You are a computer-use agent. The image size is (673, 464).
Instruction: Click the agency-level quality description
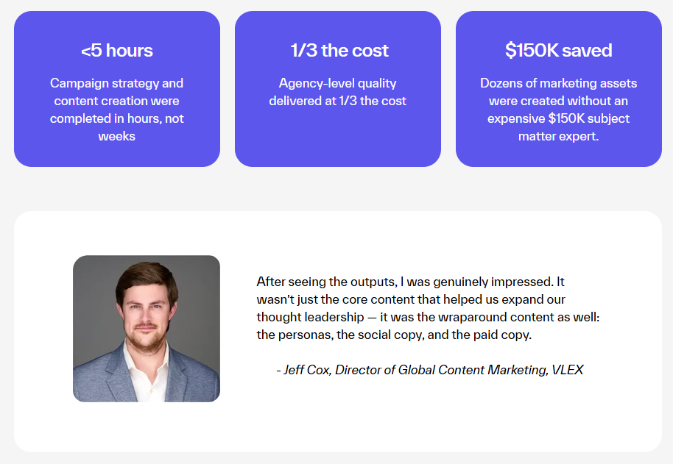(x=337, y=92)
